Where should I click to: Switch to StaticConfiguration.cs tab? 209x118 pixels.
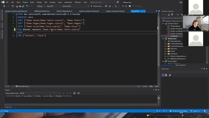[64, 11]
